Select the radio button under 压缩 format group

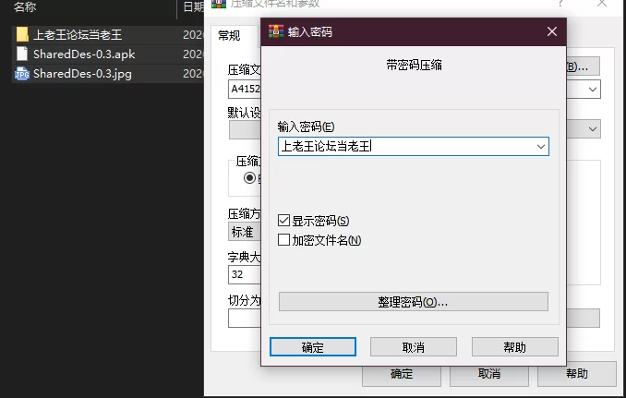coord(249,177)
